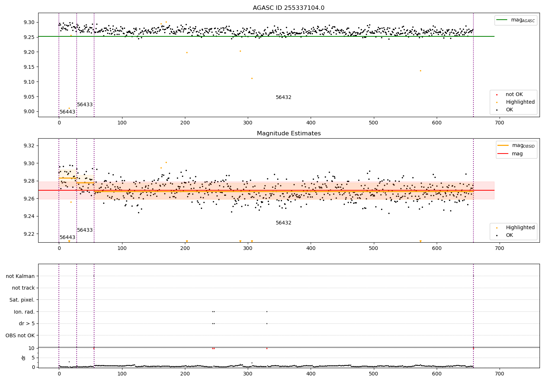Select 'OK' legend entry in Magnitude Estimates plot
The width and height of the screenshot is (545, 382).
coord(509,235)
